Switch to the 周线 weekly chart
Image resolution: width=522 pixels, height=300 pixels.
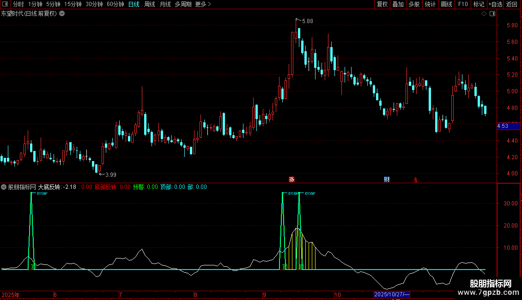[x=150, y=4]
